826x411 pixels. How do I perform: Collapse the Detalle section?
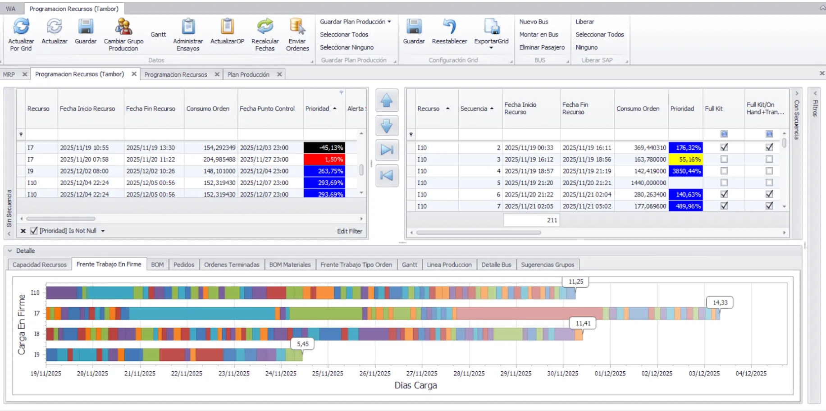coord(10,251)
